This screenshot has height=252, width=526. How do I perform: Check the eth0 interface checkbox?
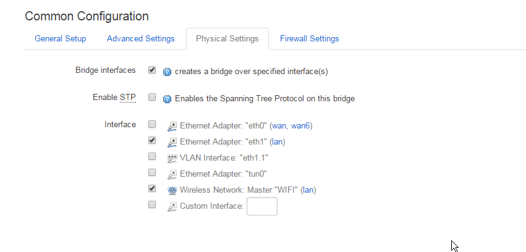tap(152, 124)
